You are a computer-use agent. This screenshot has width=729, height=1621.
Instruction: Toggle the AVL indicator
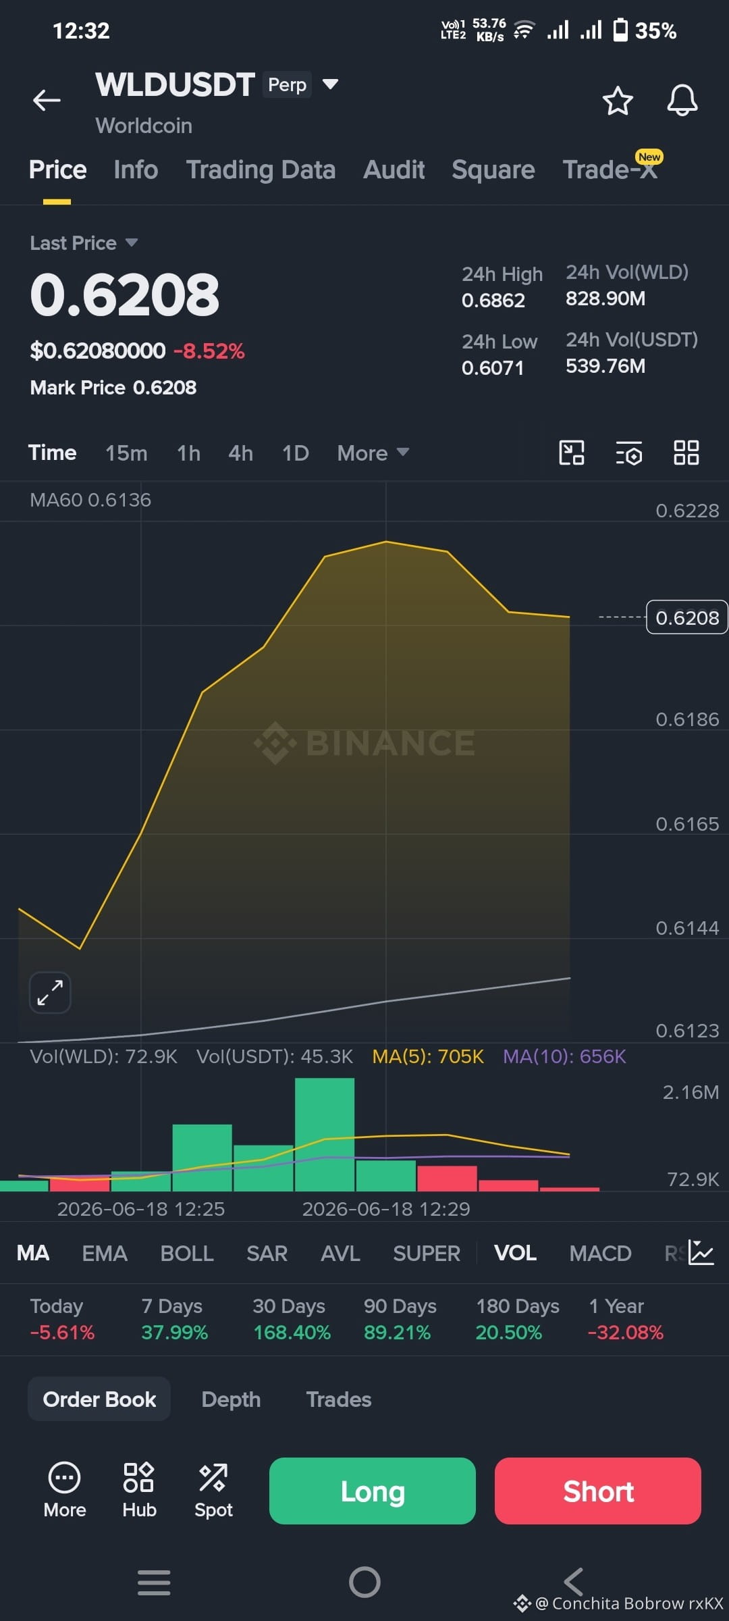[340, 1253]
